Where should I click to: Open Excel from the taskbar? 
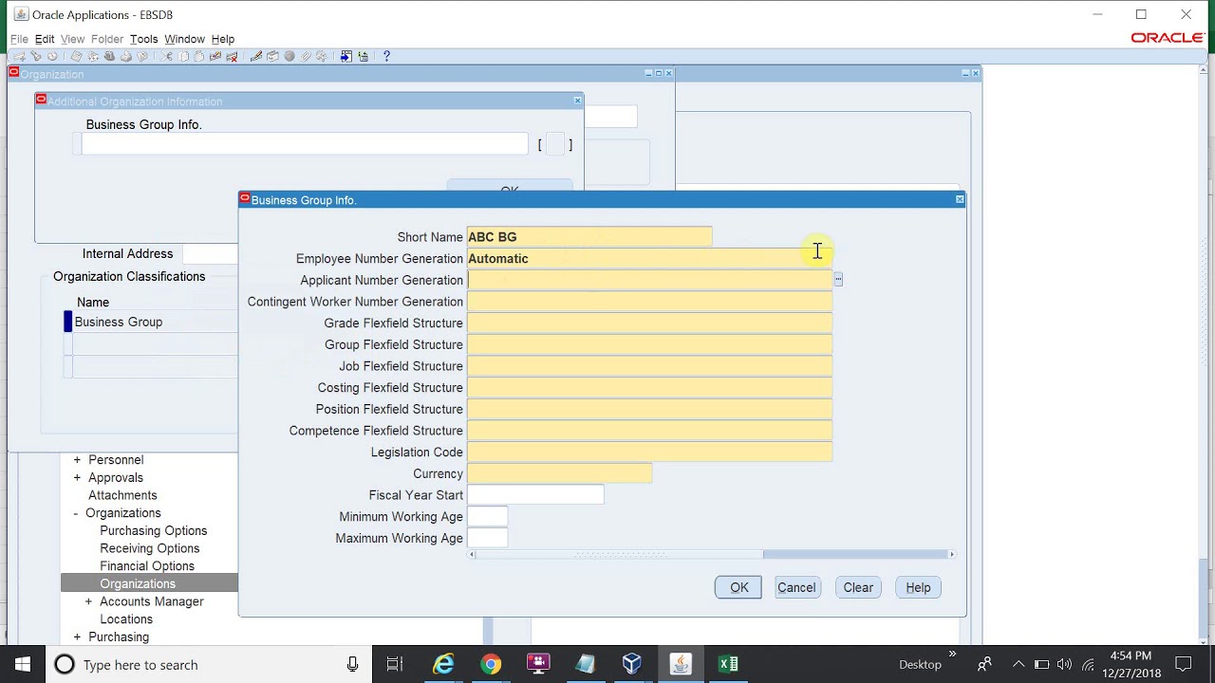[728, 664]
